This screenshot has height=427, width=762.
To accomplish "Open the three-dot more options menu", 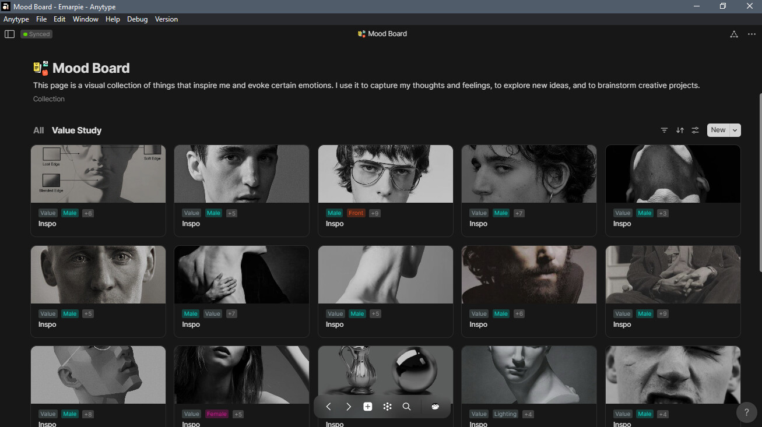I will coord(752,34).
